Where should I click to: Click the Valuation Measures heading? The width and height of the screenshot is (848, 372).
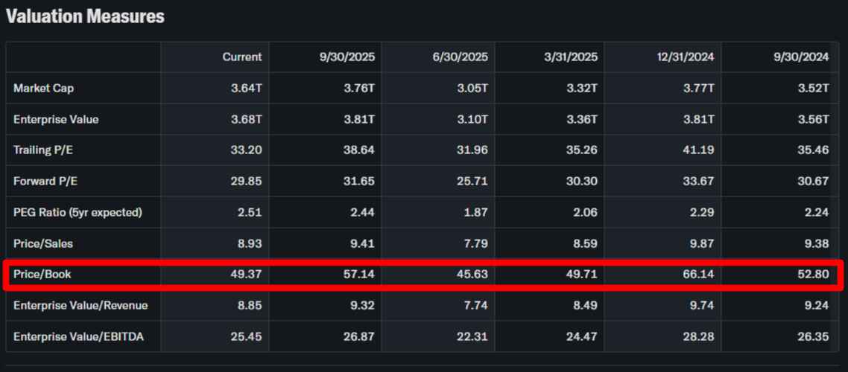(x=85, y=16)
